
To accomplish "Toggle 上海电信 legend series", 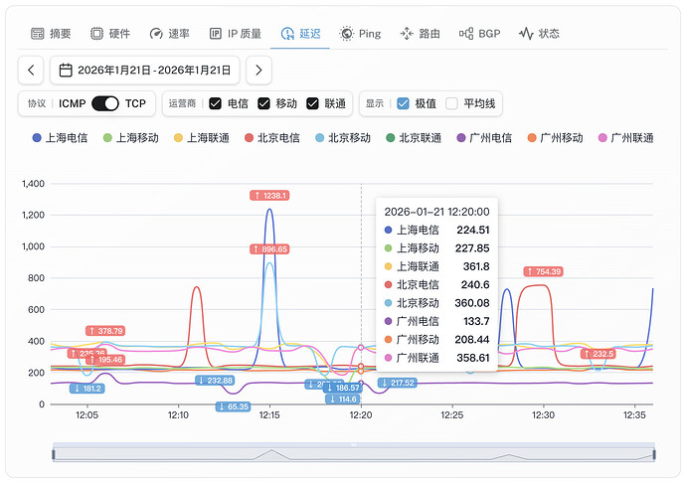I will [61, 138].
